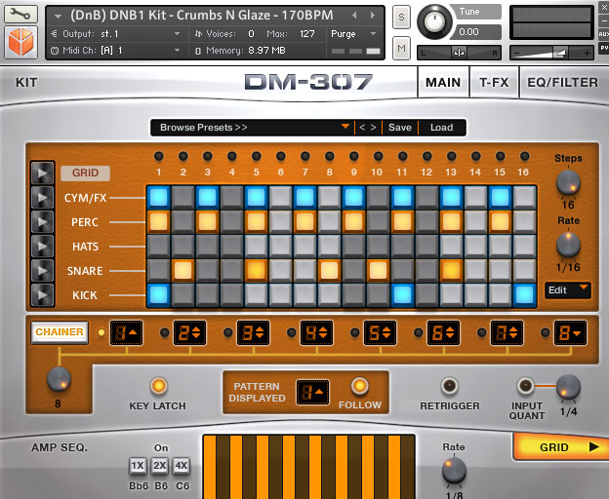Viewport: 609px width, 499px height.
Task: Click the wrench settings icon
Action: (x=20, y=15)
